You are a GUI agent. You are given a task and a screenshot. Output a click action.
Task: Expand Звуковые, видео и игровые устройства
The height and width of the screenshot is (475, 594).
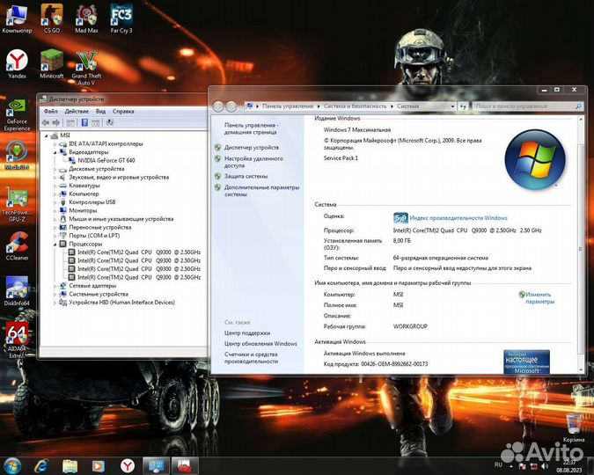55,178
